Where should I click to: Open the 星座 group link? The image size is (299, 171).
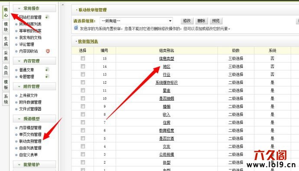click(x=166, y=90)
